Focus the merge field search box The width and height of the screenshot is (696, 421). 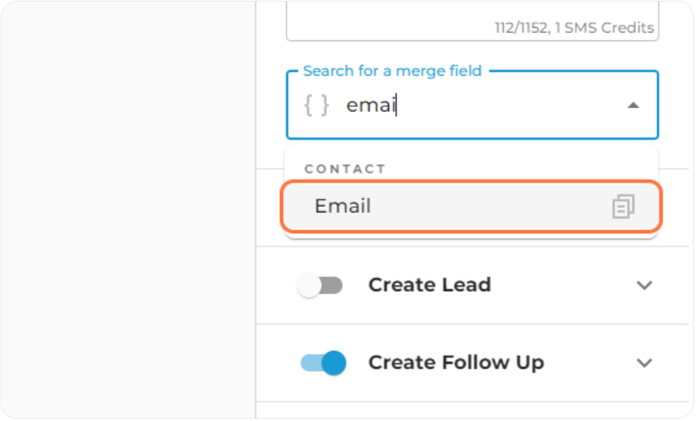coord(472,105)
